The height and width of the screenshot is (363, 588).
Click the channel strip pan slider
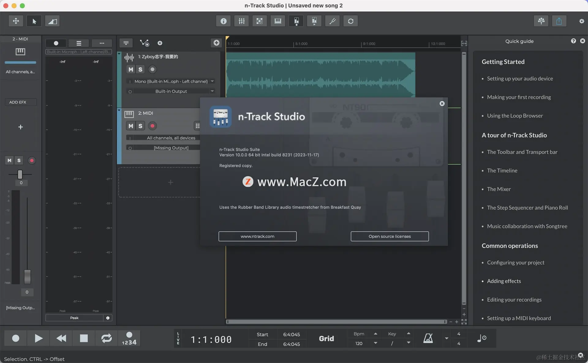point(20,174)
